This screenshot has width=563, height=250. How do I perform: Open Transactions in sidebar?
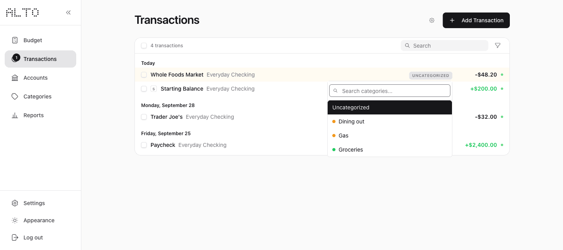pyautogui.click(x=40, y=59)
